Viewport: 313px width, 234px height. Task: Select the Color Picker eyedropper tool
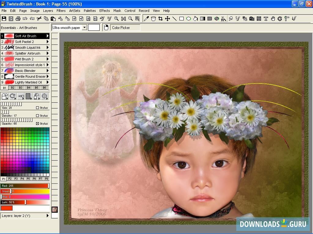146,19
